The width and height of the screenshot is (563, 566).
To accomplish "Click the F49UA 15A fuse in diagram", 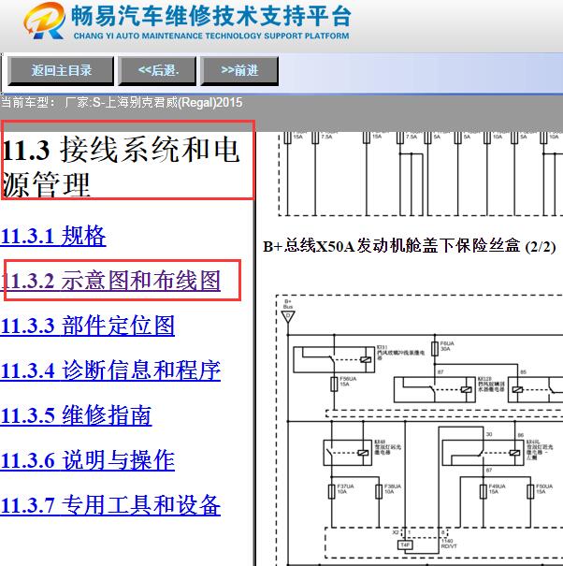I will click(x=484, y=492).
